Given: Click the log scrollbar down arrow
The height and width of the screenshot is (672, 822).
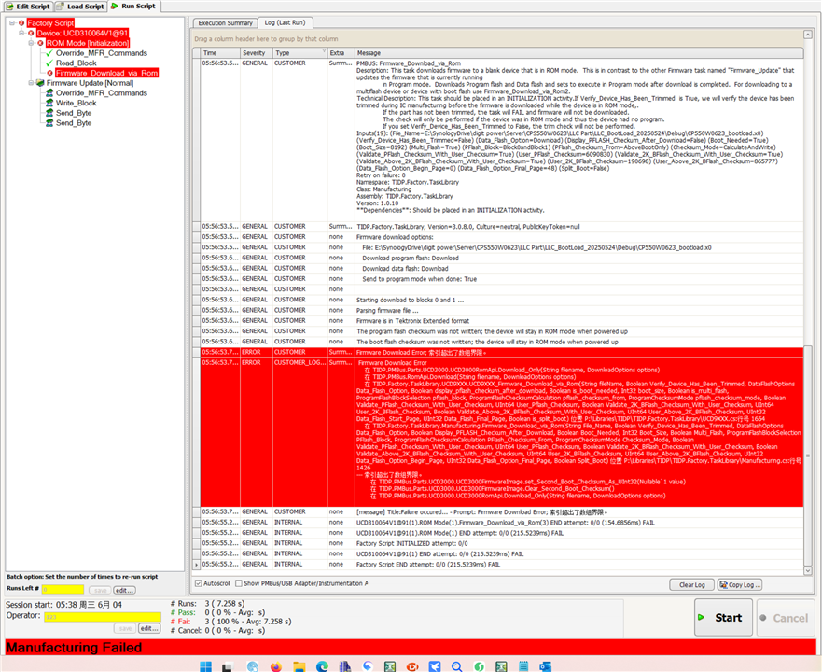Looking at the screenshot, I should click(x=808, y=570).
